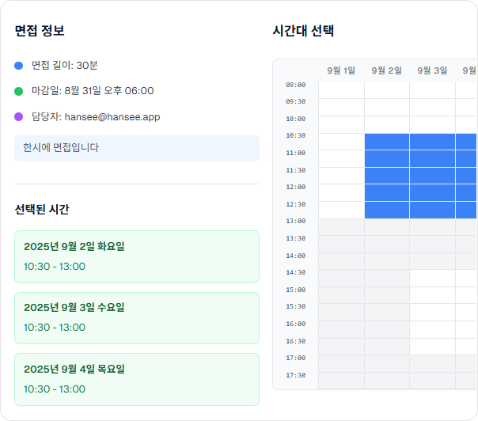Toggle the 9월 3일 12:00 selected slot
The height and width of the screenshot is (421, 478).
pos(433,192)
